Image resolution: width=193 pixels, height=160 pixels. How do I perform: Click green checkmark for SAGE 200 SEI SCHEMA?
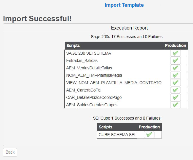(176, 53)
